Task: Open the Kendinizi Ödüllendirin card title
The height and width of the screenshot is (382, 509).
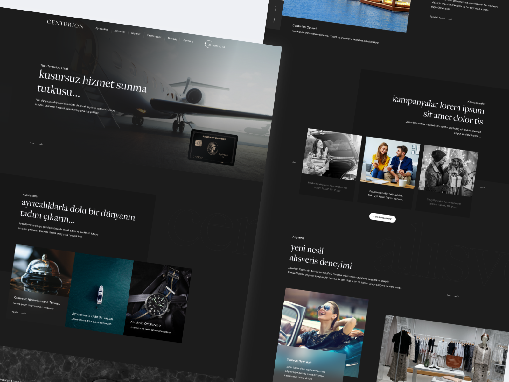Action: (146, 324)
